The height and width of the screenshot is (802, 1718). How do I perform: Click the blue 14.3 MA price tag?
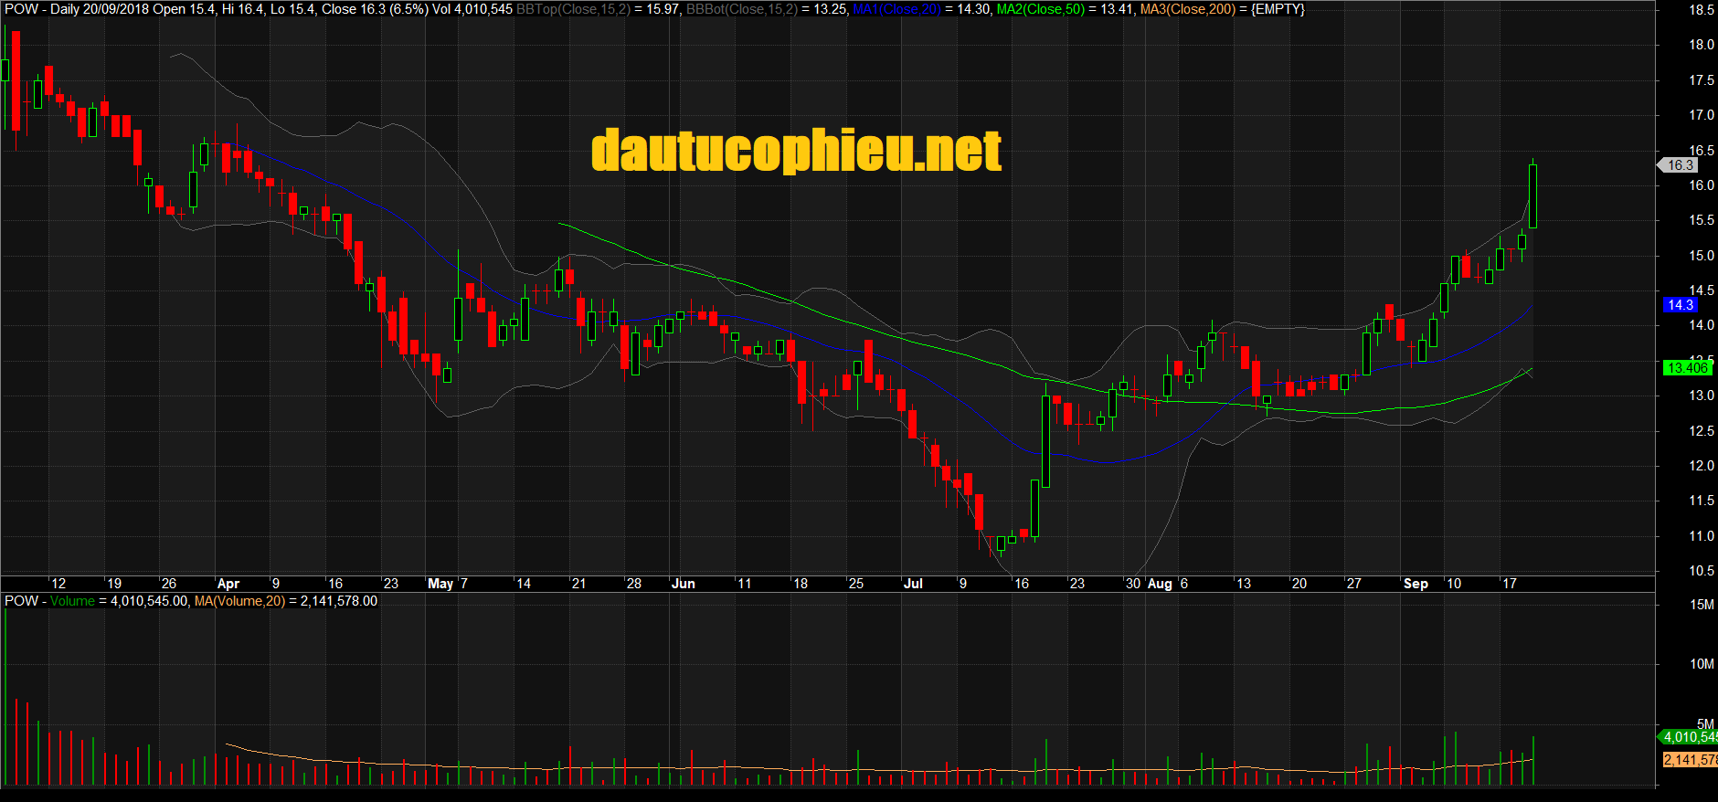point(1681,305)
